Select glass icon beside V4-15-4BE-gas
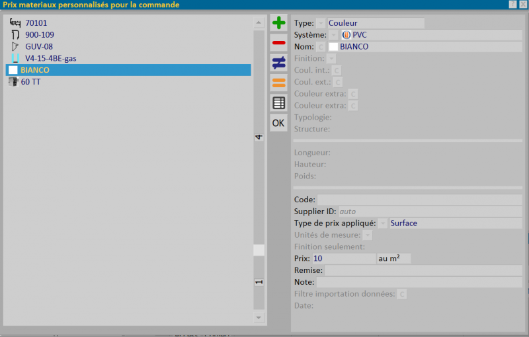 tap(15, 58)
